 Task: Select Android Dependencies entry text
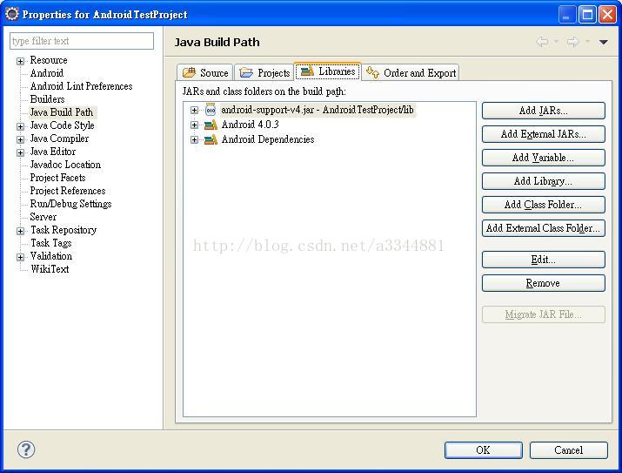(268, 139)
